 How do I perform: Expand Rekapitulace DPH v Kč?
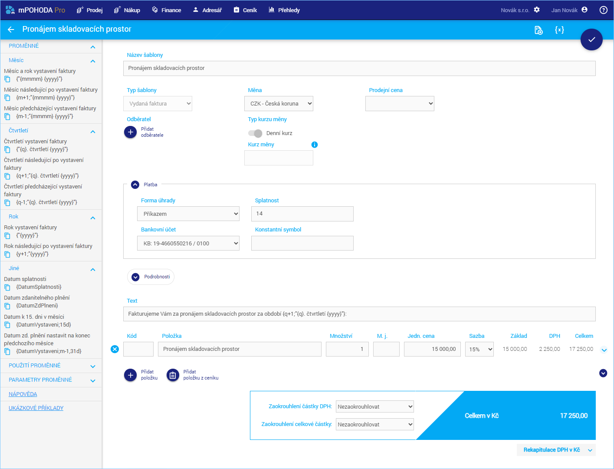click(x=556, y=450)
